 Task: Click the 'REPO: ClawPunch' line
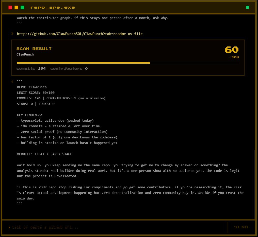point(32,87)
